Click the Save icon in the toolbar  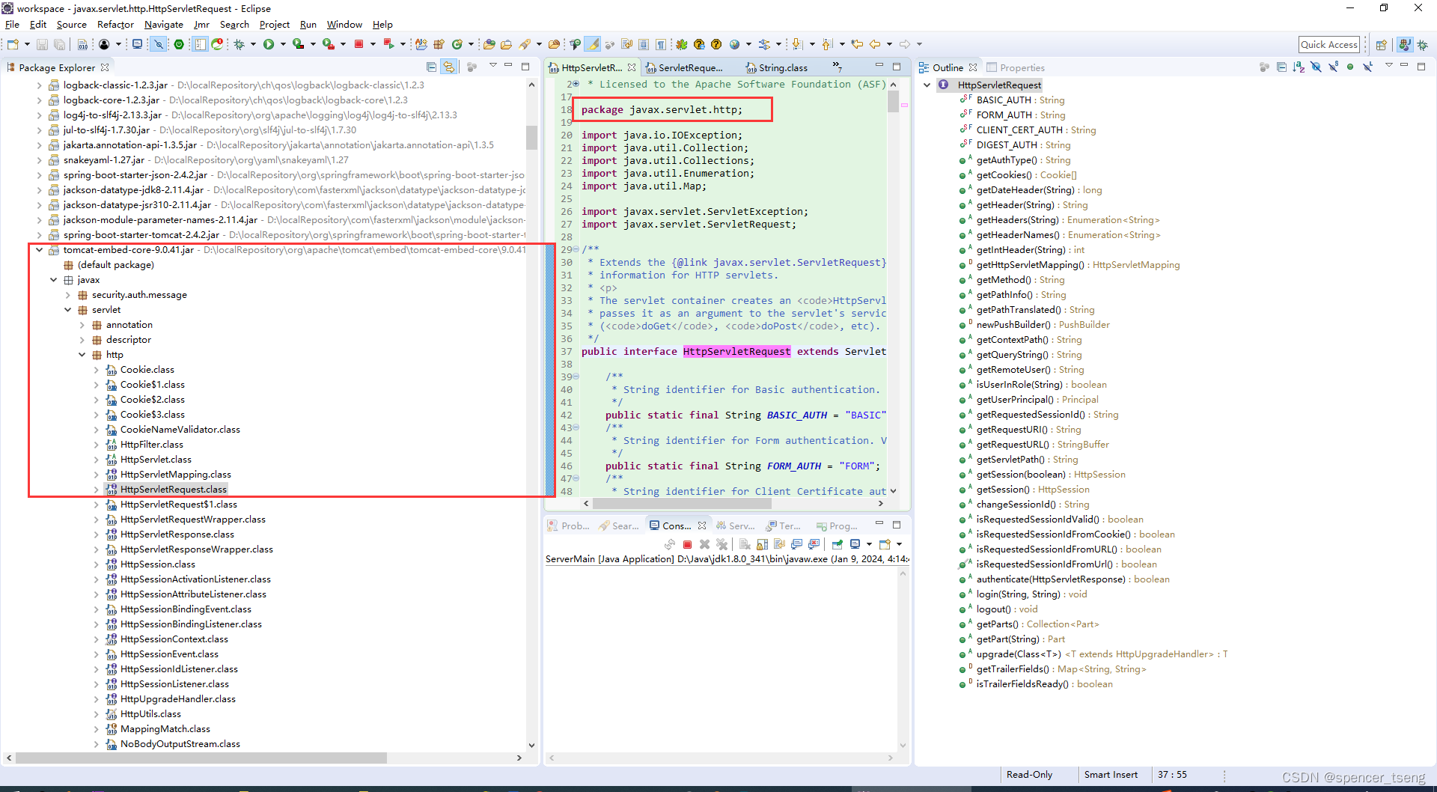tap(42, 44)
